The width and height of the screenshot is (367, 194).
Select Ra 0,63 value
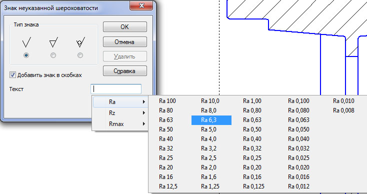(x=252, y=120)
